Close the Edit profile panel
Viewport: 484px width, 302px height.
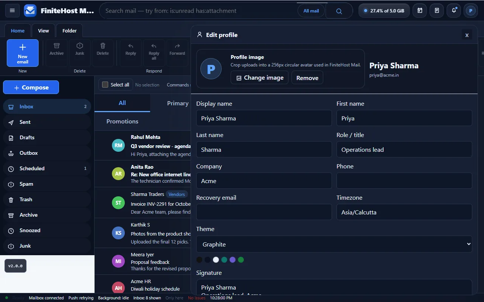click(467, 35)
